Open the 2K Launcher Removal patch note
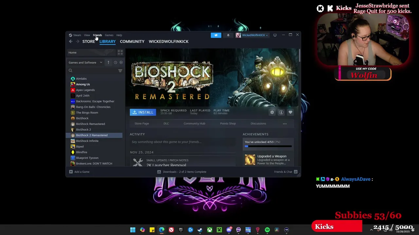The width and height of the screenshot is (419, 235). (166, 165)
